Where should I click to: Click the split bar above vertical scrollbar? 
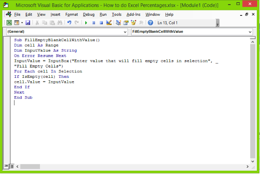pyautogui.click(x=253, y=38)
